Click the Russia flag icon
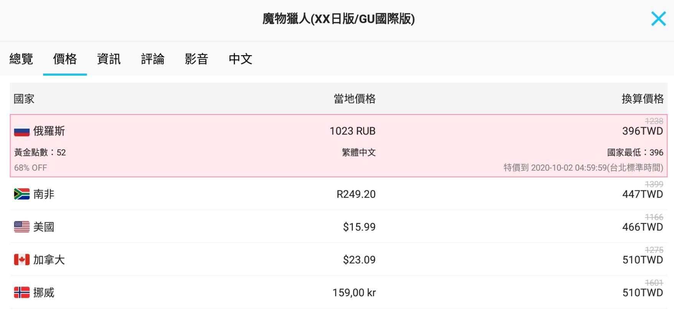674x310 pixels. [x=22, y=131]
